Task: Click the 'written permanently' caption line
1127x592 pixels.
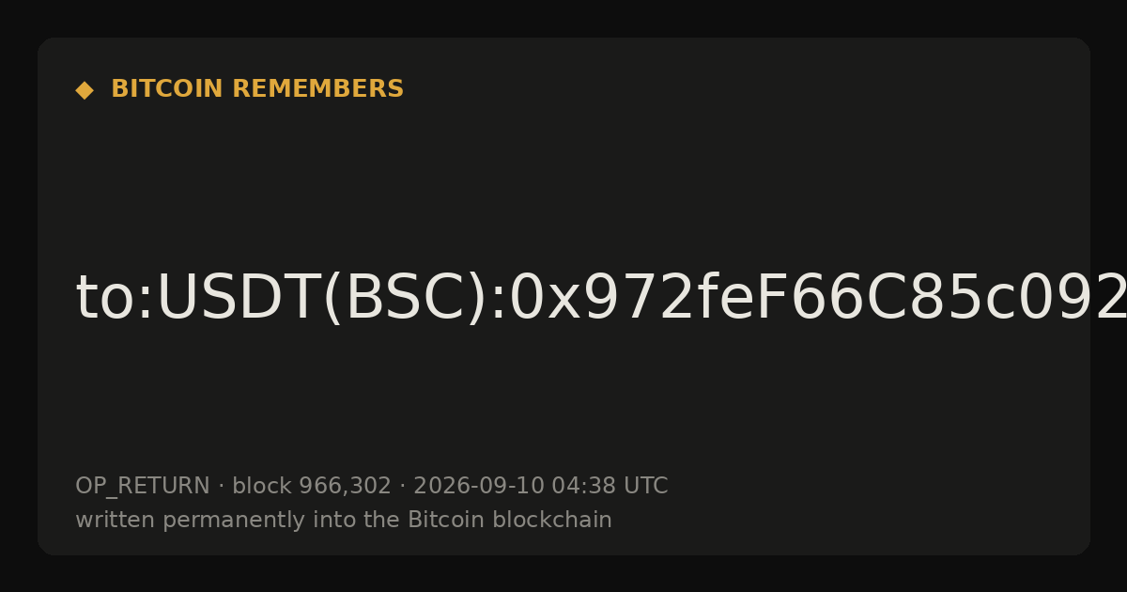Action: [344, 521]
